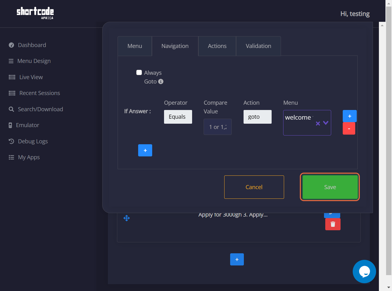Switch to the Actions tab
Screen dimensions: 392x291
click(217, 46)
